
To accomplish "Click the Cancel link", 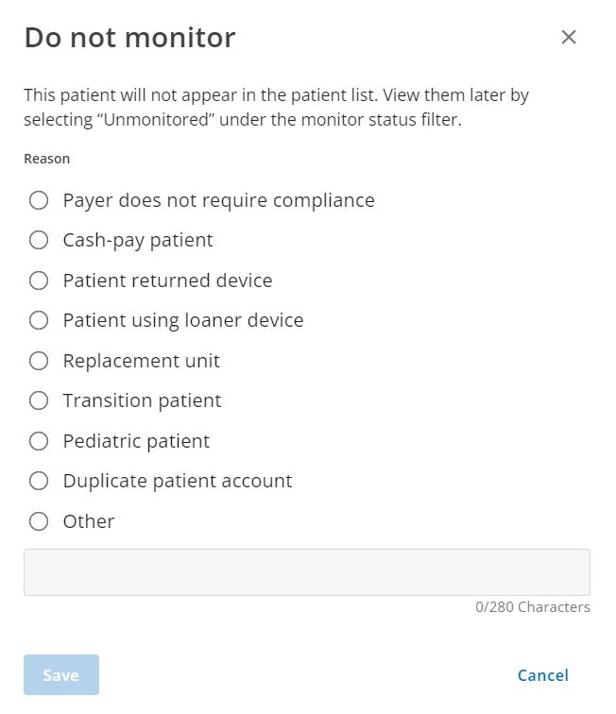I will pyautogui.click(x=542, y=675).
